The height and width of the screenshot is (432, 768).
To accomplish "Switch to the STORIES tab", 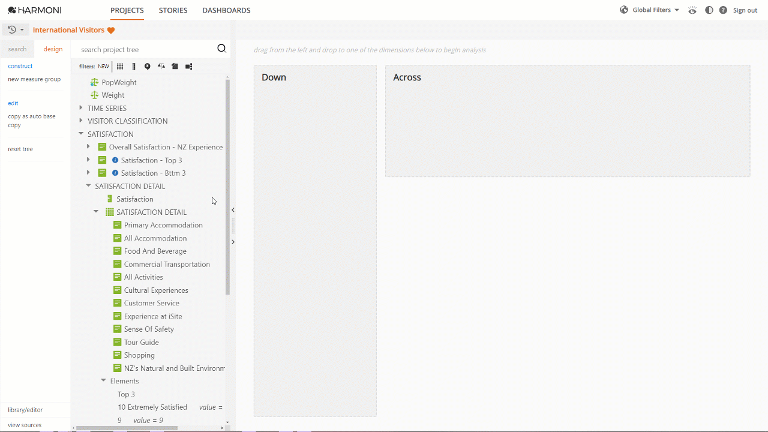I will coord(173,10).
